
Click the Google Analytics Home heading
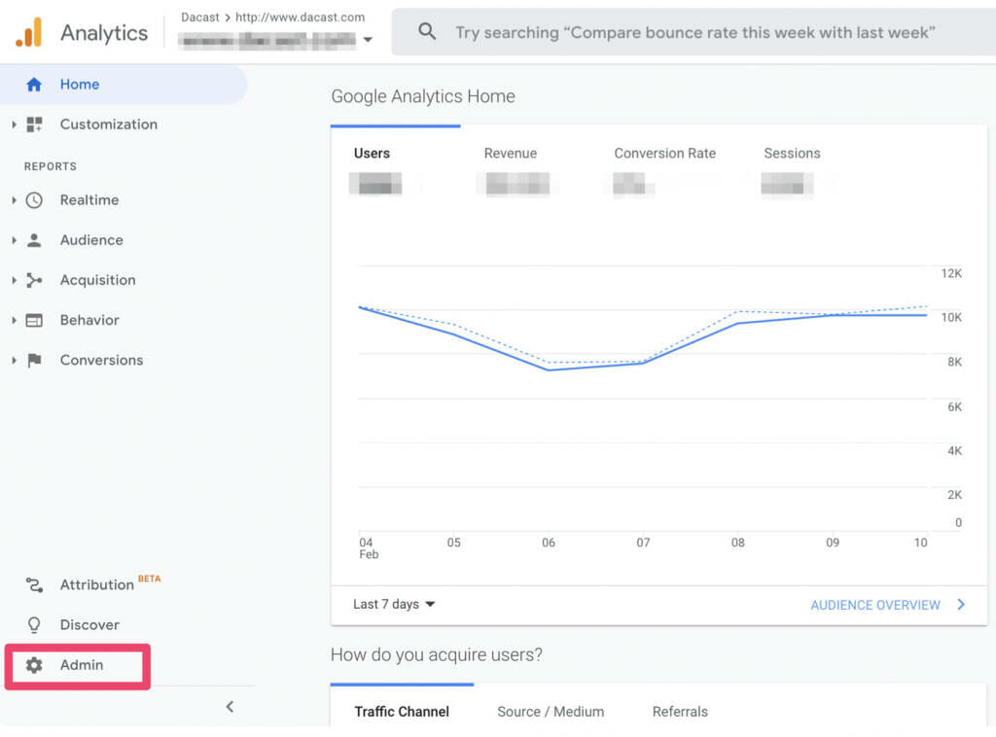[423, 96]
